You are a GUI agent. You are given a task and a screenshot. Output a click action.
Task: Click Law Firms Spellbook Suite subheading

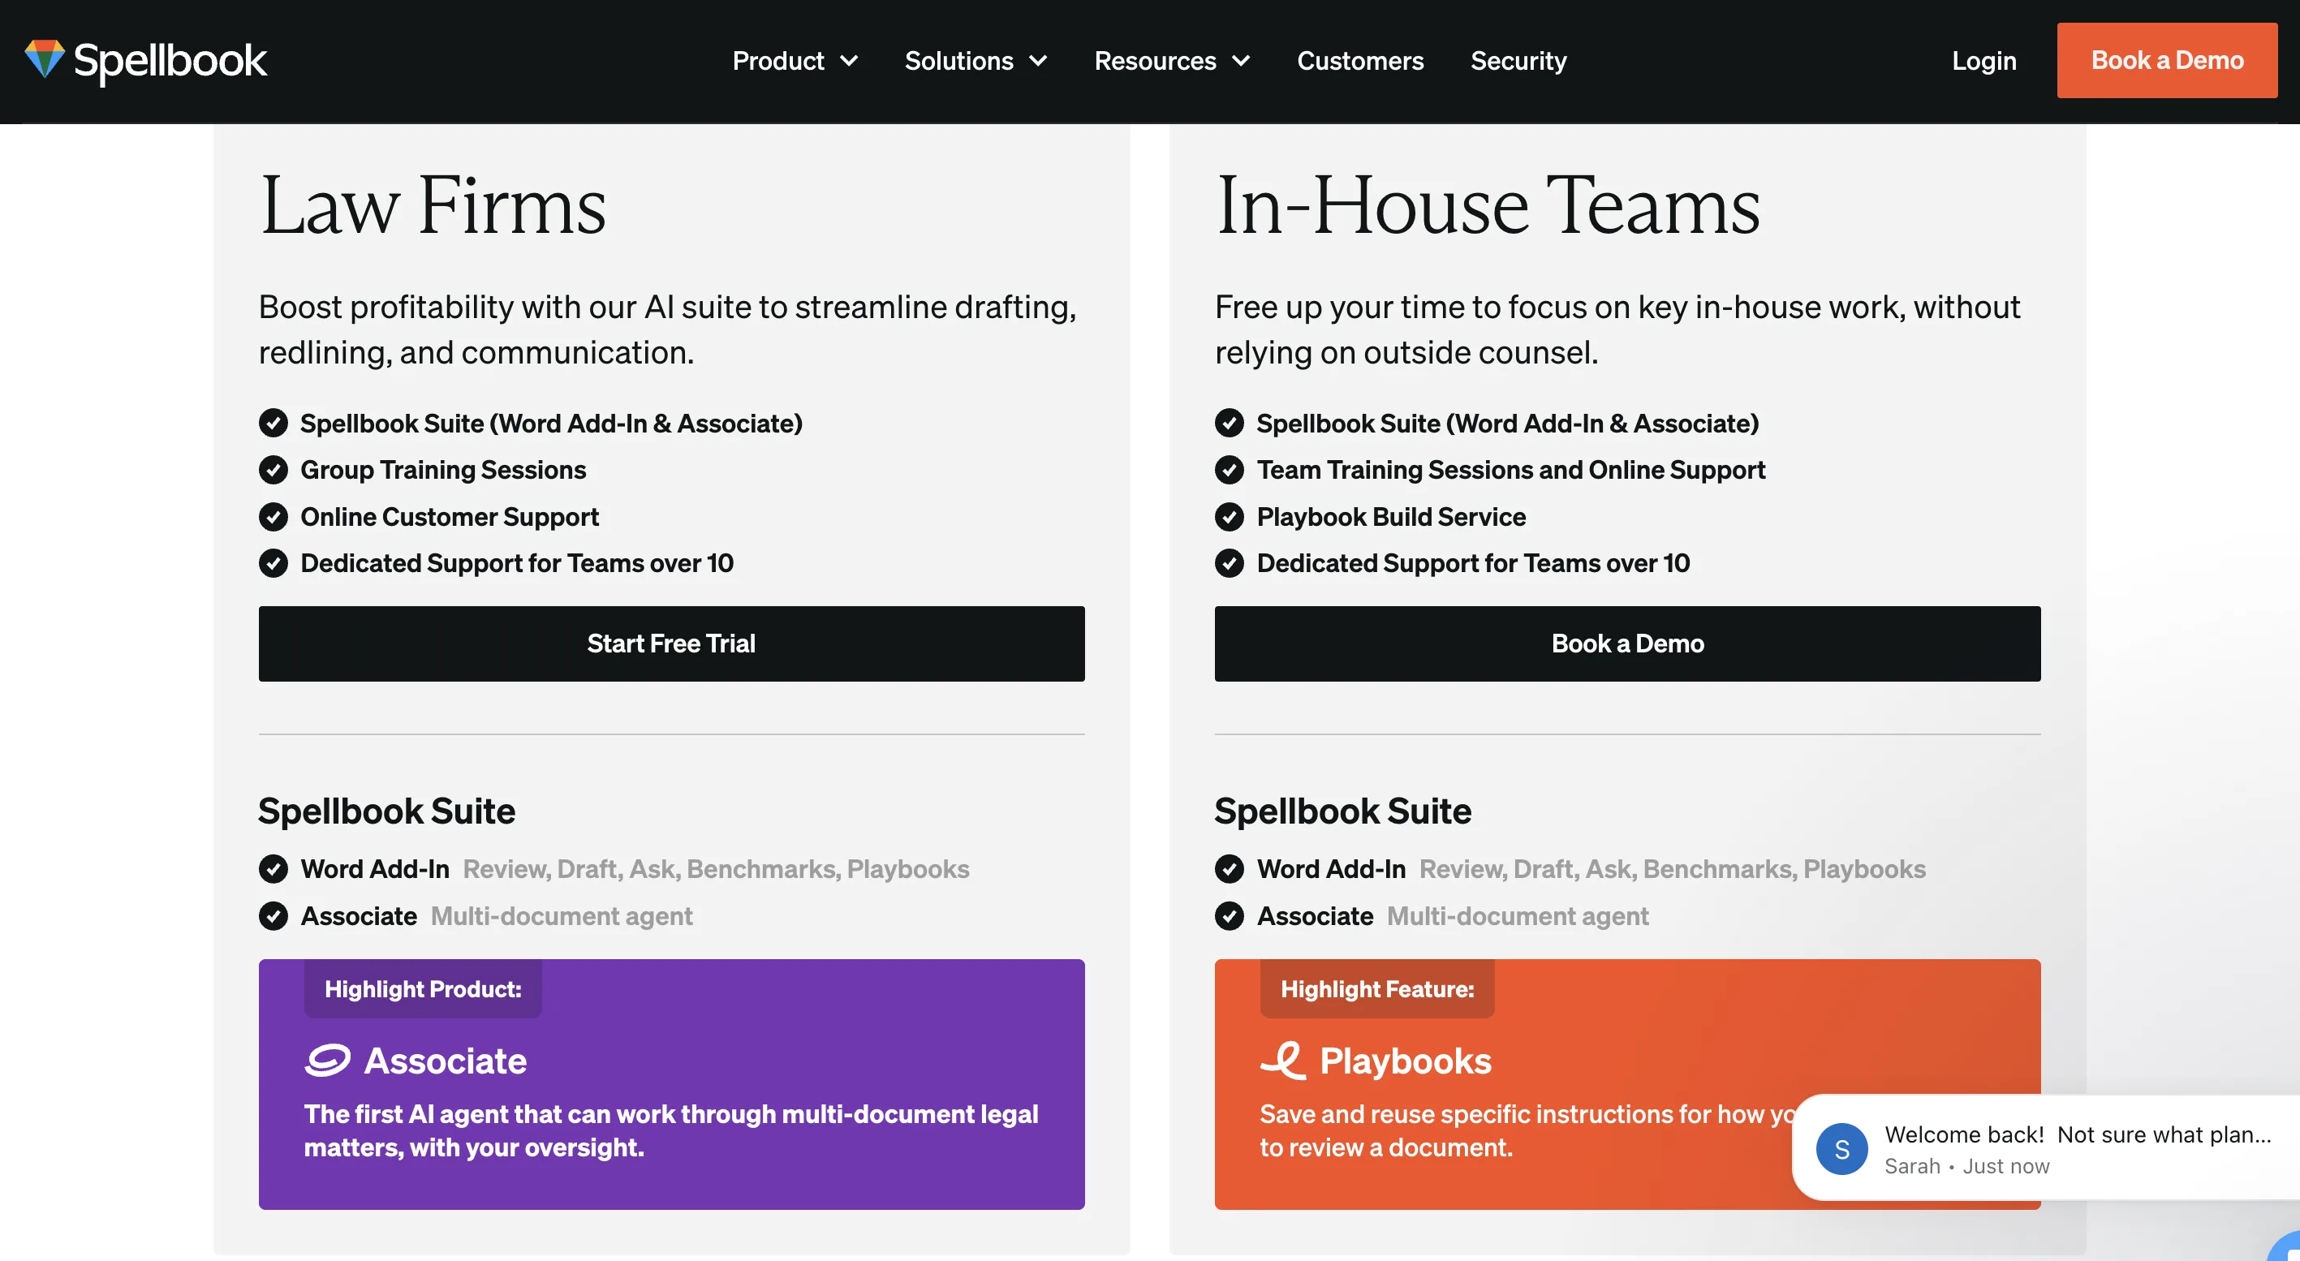[x=386, y=811]
